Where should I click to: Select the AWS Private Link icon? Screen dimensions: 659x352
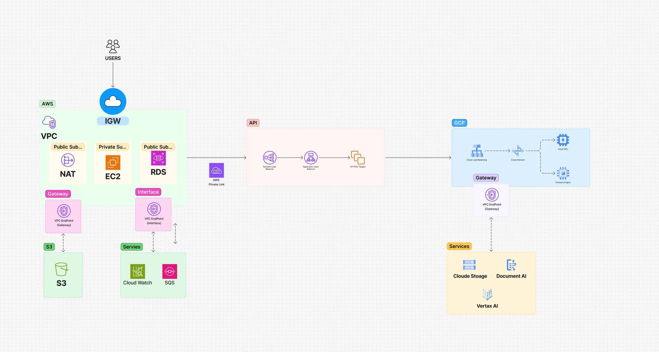(217, 170)
